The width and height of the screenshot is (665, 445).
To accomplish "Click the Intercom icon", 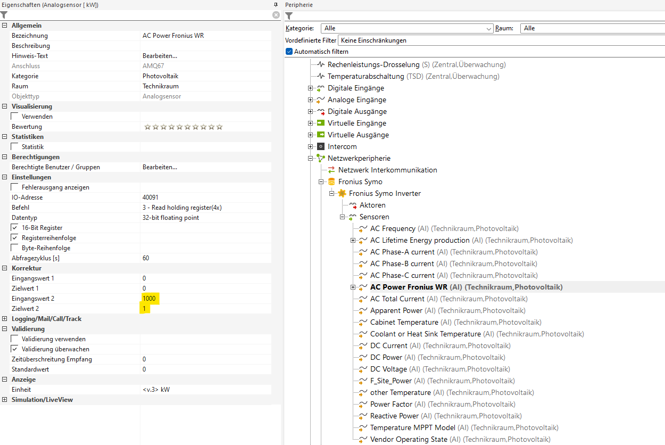I will (x=321, y=146).
